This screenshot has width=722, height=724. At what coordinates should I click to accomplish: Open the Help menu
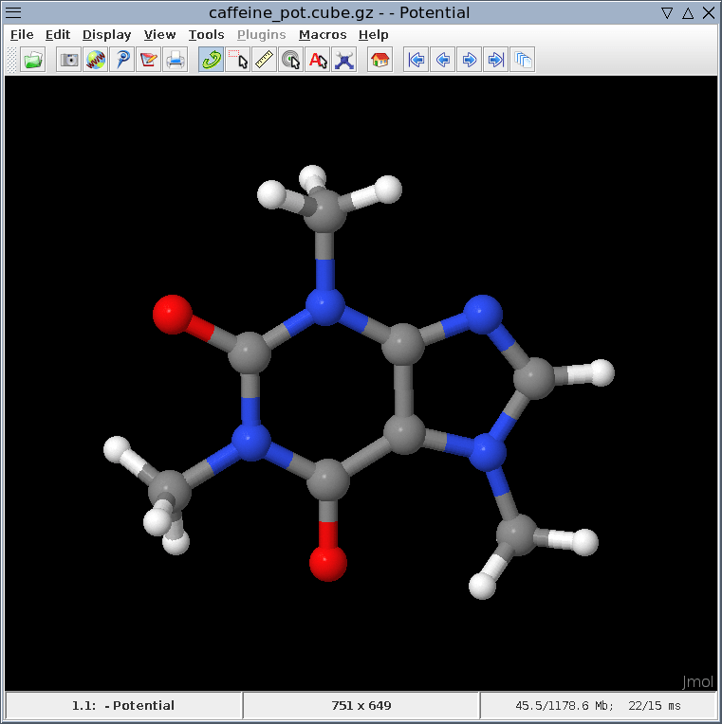(x=374, y=35)
